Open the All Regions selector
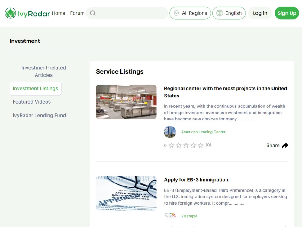 coord(190,13)
